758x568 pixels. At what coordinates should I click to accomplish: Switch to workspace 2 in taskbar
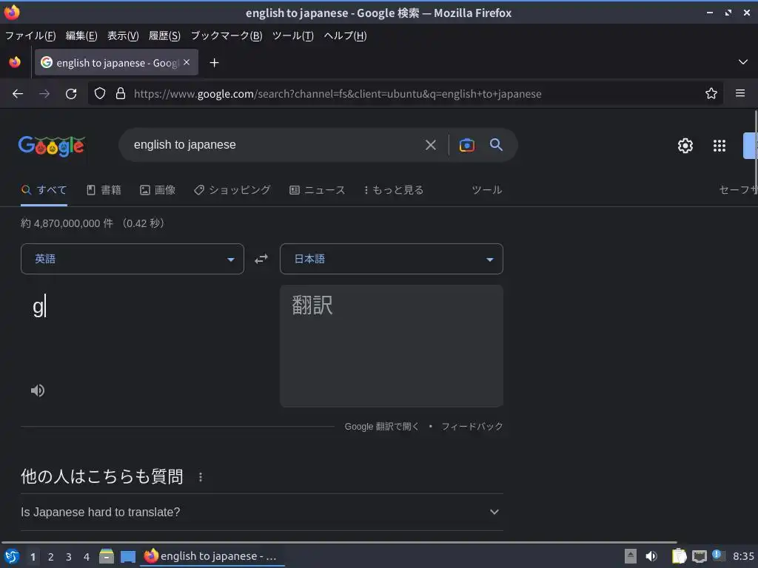point(51,557)
